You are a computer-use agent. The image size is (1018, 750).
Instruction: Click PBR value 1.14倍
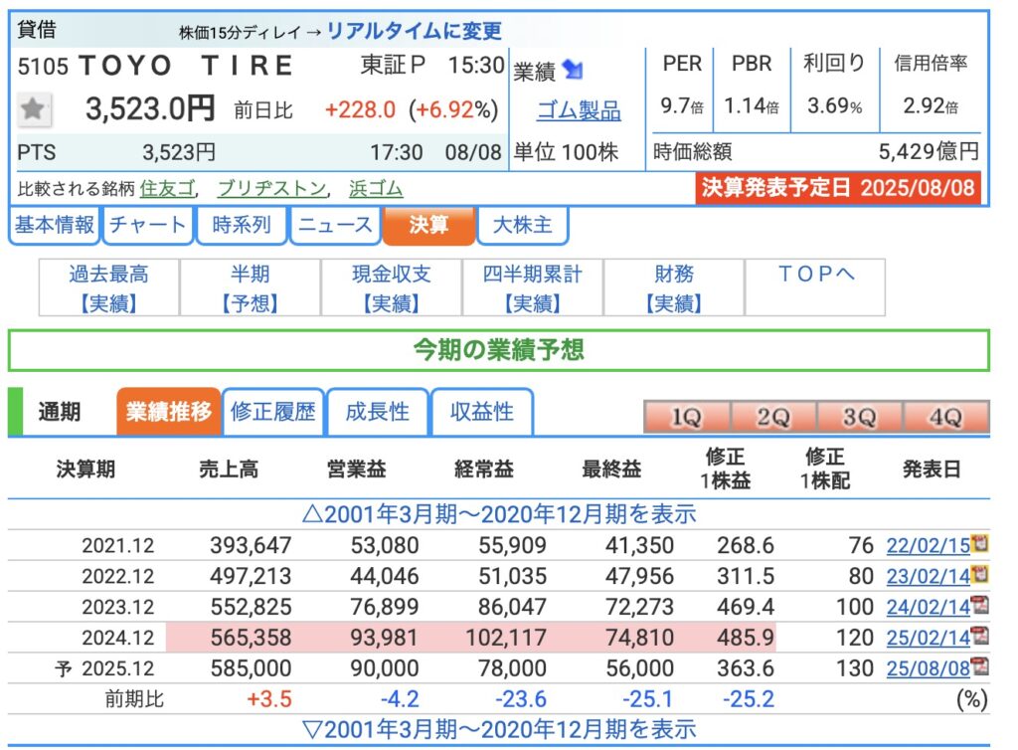(x=752, y=105)
